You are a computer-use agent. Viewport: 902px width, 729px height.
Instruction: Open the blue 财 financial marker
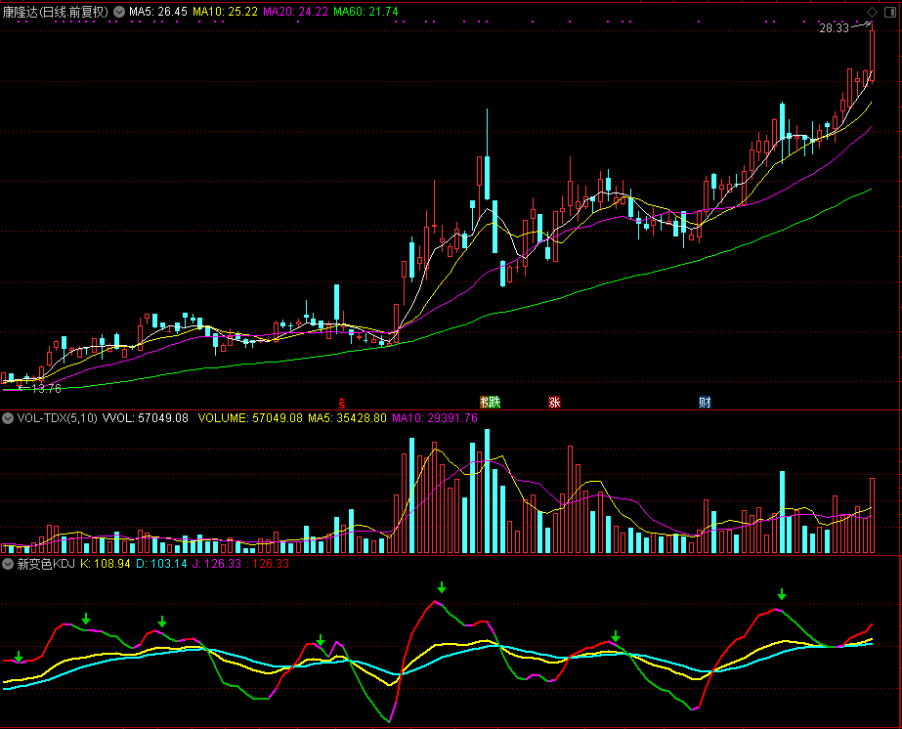click(x=705, y=403)
